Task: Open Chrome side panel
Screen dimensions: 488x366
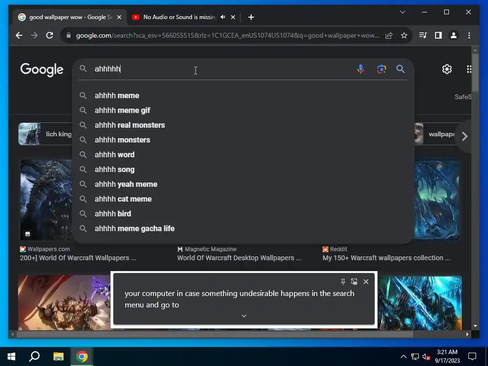Action: [x=438, y=35]
